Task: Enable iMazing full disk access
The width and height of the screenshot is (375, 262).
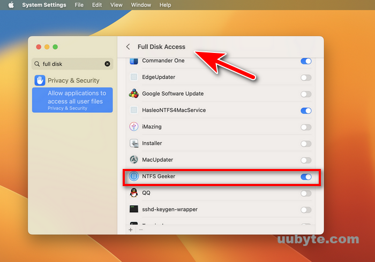Action: pyautogui.click(x=306, y=127)
